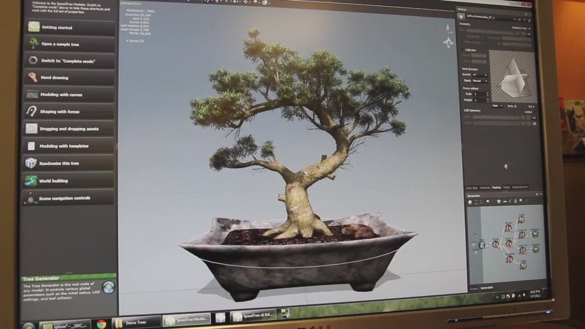585x329 pixels.
Task: Select the Shaping with forces magnet icon
Action: [x=32, y=111]
